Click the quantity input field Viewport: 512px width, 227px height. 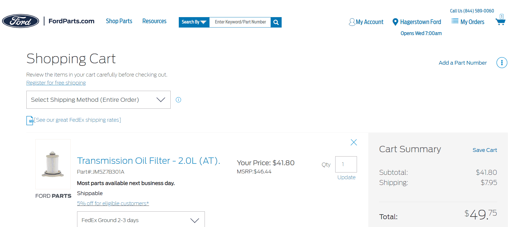(346, 164)
